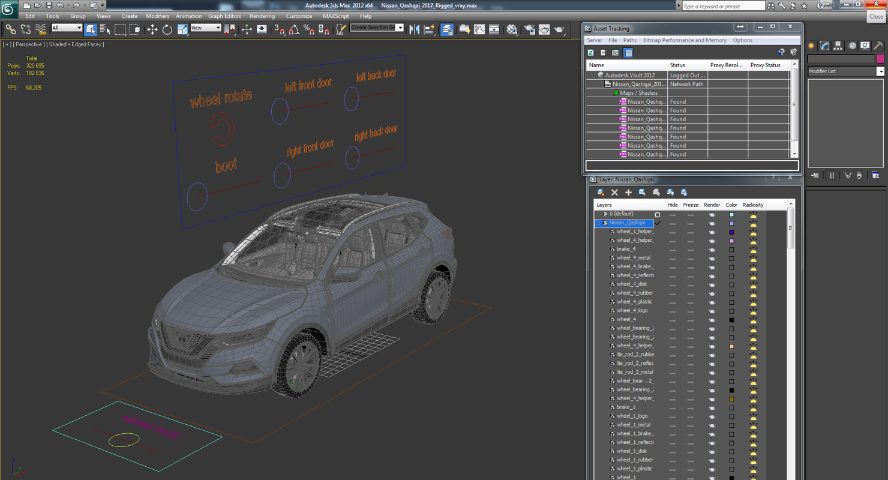The image size is (888, 480).
Task: Click the object color swatch in Modify panel
Action: click(880, 59)
